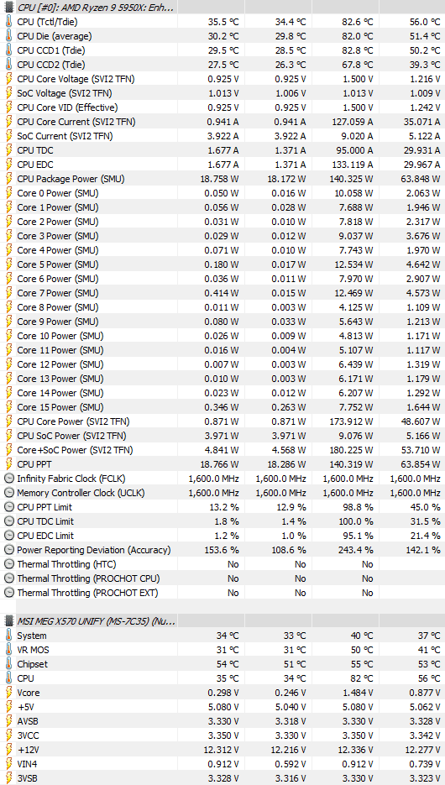The height and width of the screenshot is (785, 445).
Task: Click lightning icon beside Core 7 Power
Action: click(x=8, y=293)
